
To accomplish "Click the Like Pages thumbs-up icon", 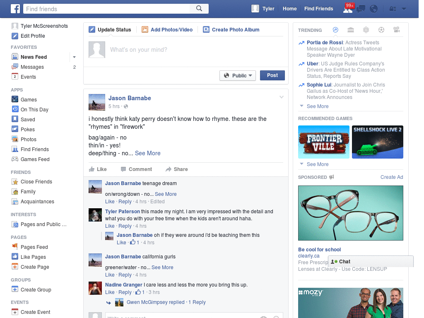I will [x=15, y=257].
